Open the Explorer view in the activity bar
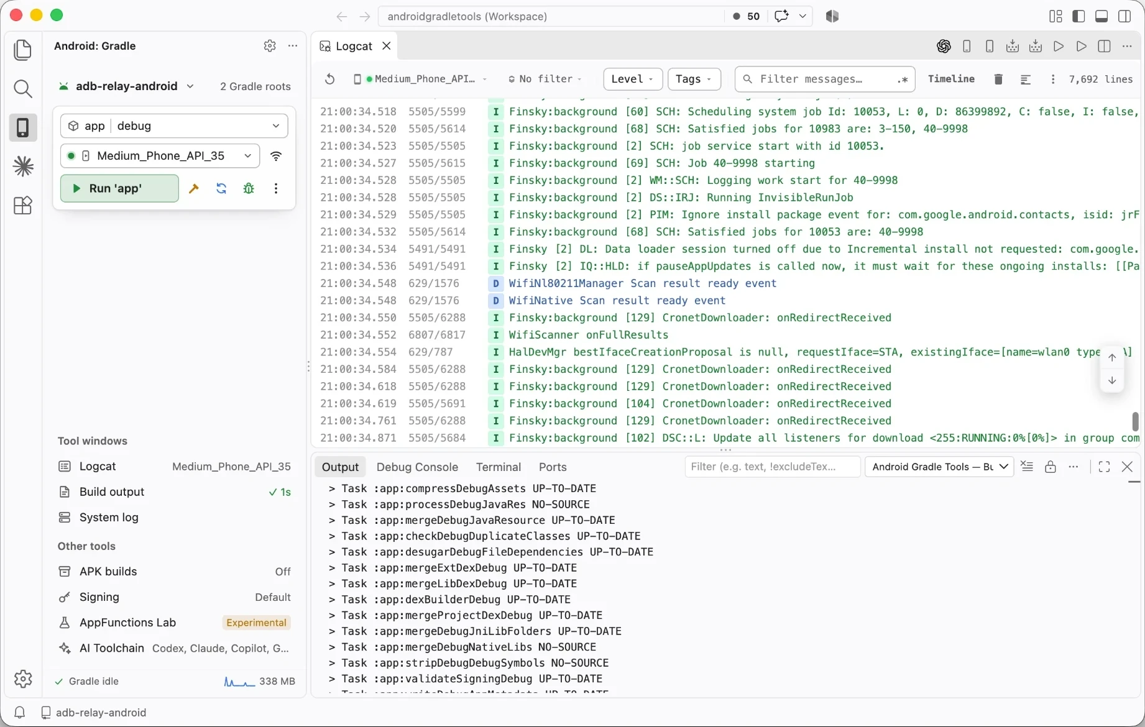The height and width of the screenshot is (727, 1145). coord(23,50)
